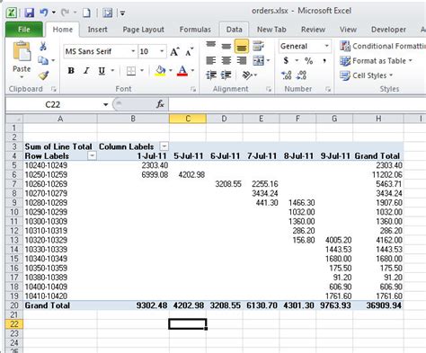This screenshot has height=353, width=426.
Task: Align text right
Action: pyautogui.click(x=242, y=61)
